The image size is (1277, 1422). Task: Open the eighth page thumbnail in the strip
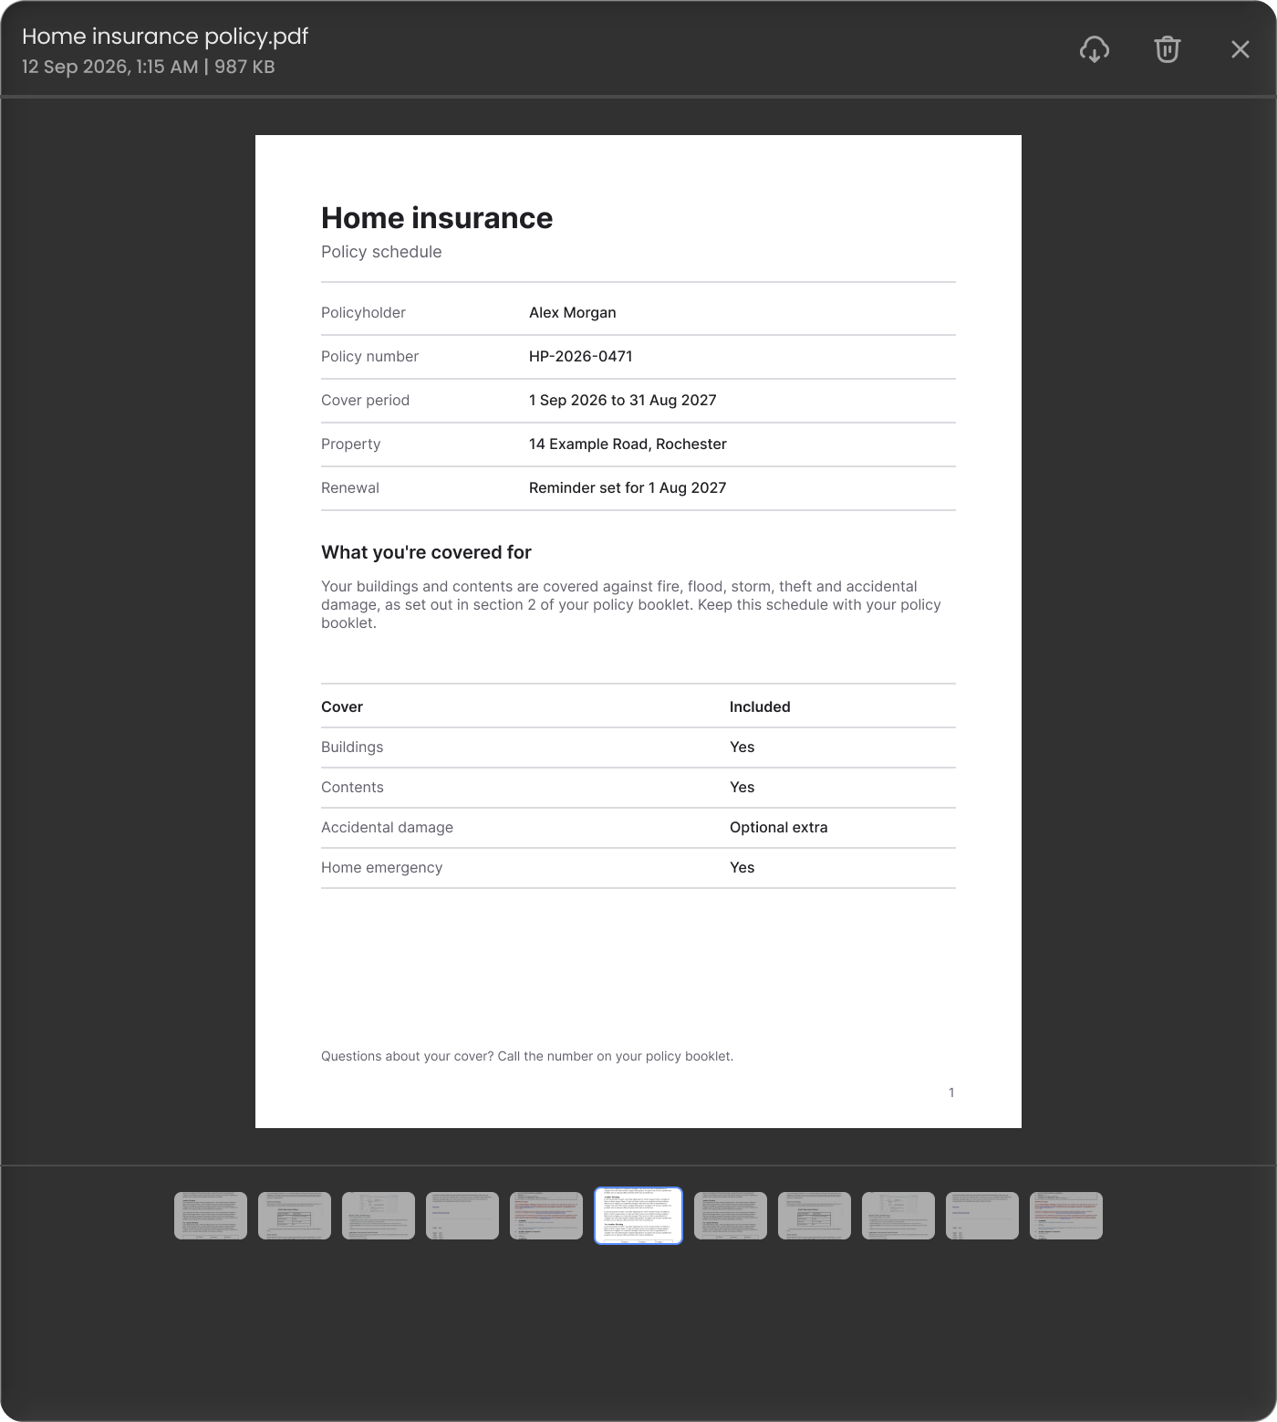coord(815,1216)
